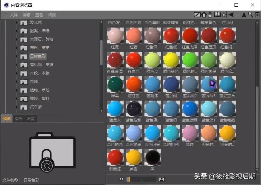The image size is (261, 185).
Task: Click the folder icon beside 日常色彩
Action: (24, 56)
